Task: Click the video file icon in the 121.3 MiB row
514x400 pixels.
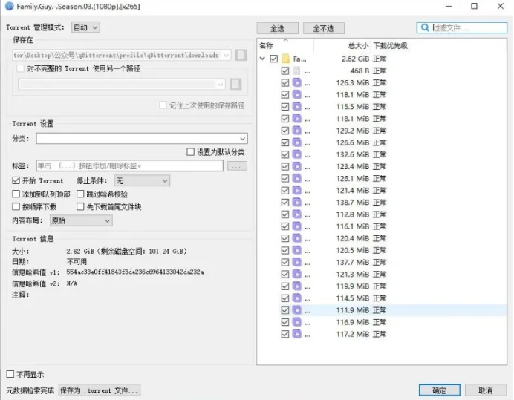Action: [296, 274]
